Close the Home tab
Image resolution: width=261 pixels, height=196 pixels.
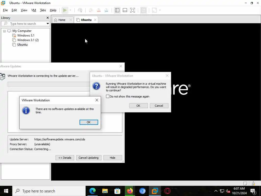[71, 20]
